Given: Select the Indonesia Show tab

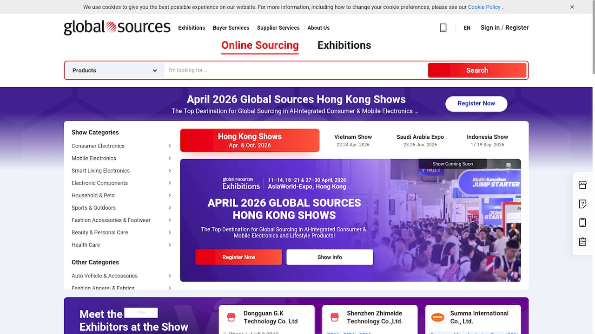Looking at the screenshot, I should pos(487,140).
